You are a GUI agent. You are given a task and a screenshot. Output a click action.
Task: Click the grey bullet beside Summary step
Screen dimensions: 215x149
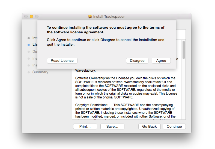click(29, 72)
